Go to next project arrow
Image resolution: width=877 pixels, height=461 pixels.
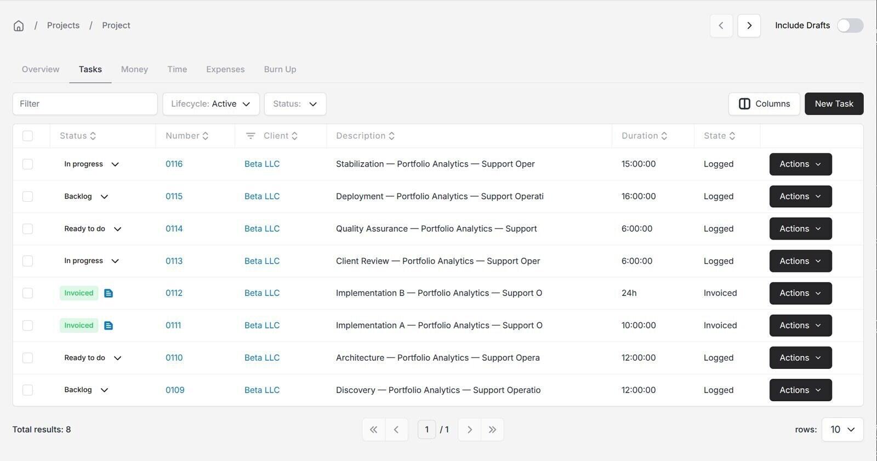coord(749,26)
